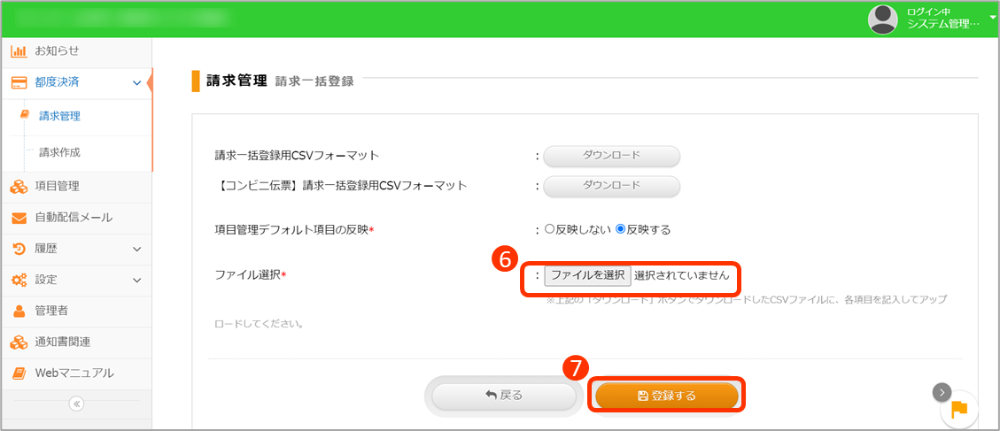This screenshot has height=431, width=1000.
Task: Click the 設定 gears icon
Action: [x=19, y=280]
